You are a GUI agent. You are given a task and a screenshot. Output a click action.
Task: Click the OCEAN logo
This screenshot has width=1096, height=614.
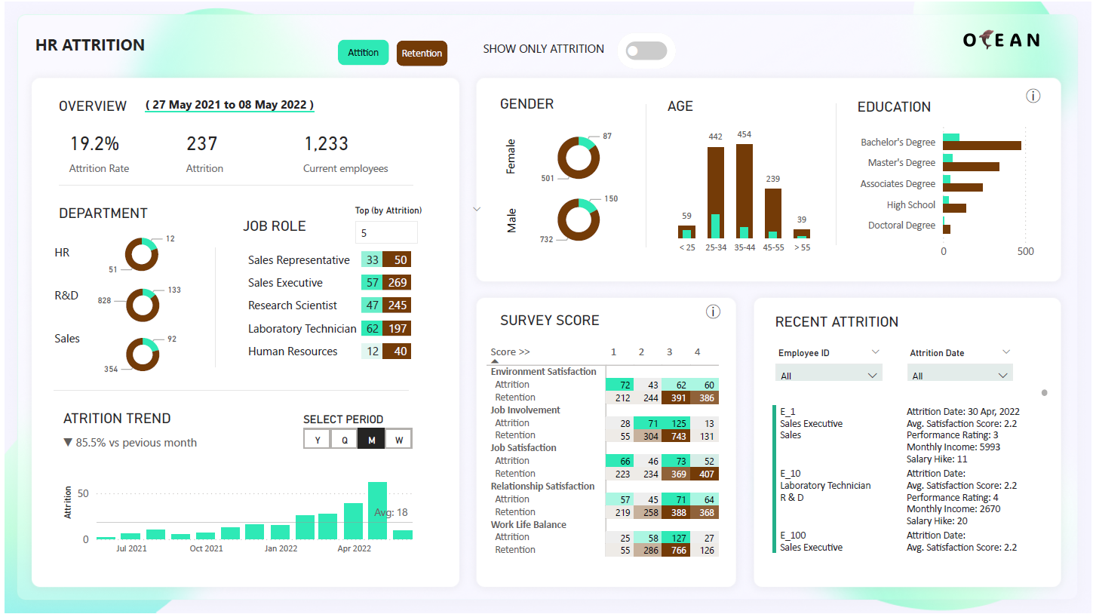1001,40
